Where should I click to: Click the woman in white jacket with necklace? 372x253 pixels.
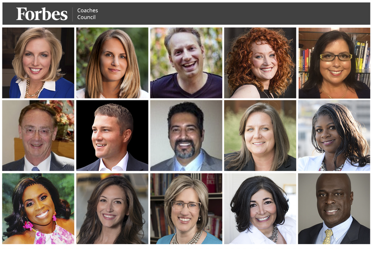[x=334, y=136]
